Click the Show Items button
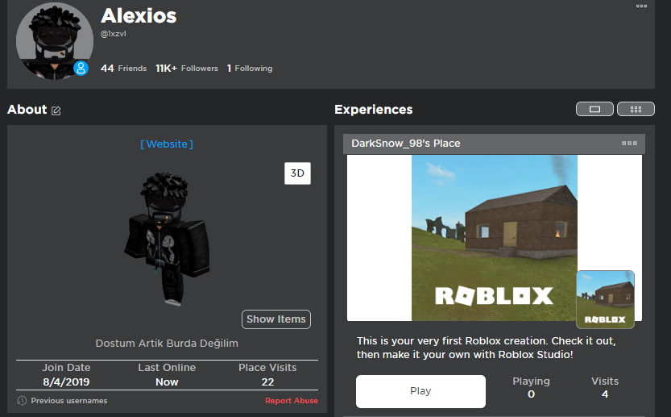The height and width of the screenshot is (417, 671). (276, 319)
